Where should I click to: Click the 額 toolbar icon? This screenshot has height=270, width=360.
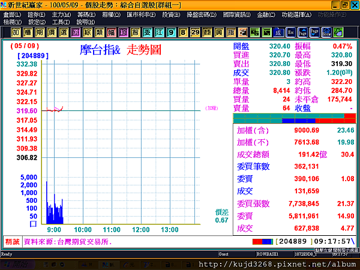tap(207, 32)
